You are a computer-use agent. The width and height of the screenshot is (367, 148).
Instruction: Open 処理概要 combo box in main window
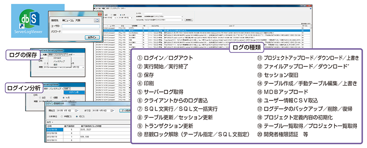coord(164,17)
